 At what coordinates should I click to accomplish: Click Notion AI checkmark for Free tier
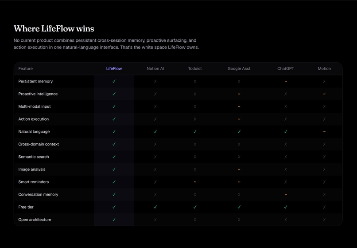pos(155,207)
